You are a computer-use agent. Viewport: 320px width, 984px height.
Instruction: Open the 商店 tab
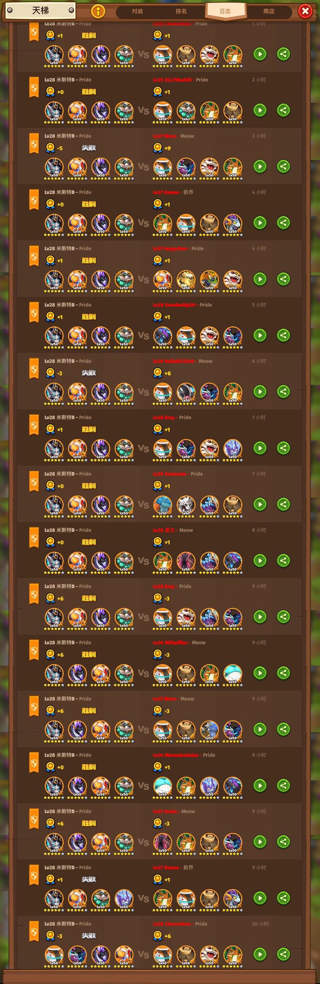coord(269,11)
